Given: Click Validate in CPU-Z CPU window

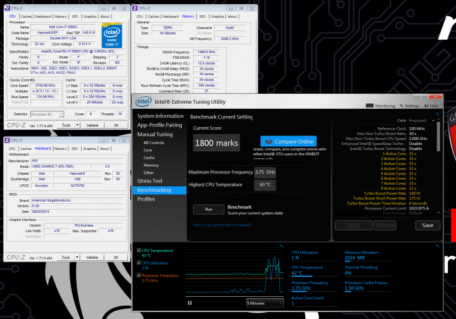Looking at the screenshot, I should (x=92, y=125).
